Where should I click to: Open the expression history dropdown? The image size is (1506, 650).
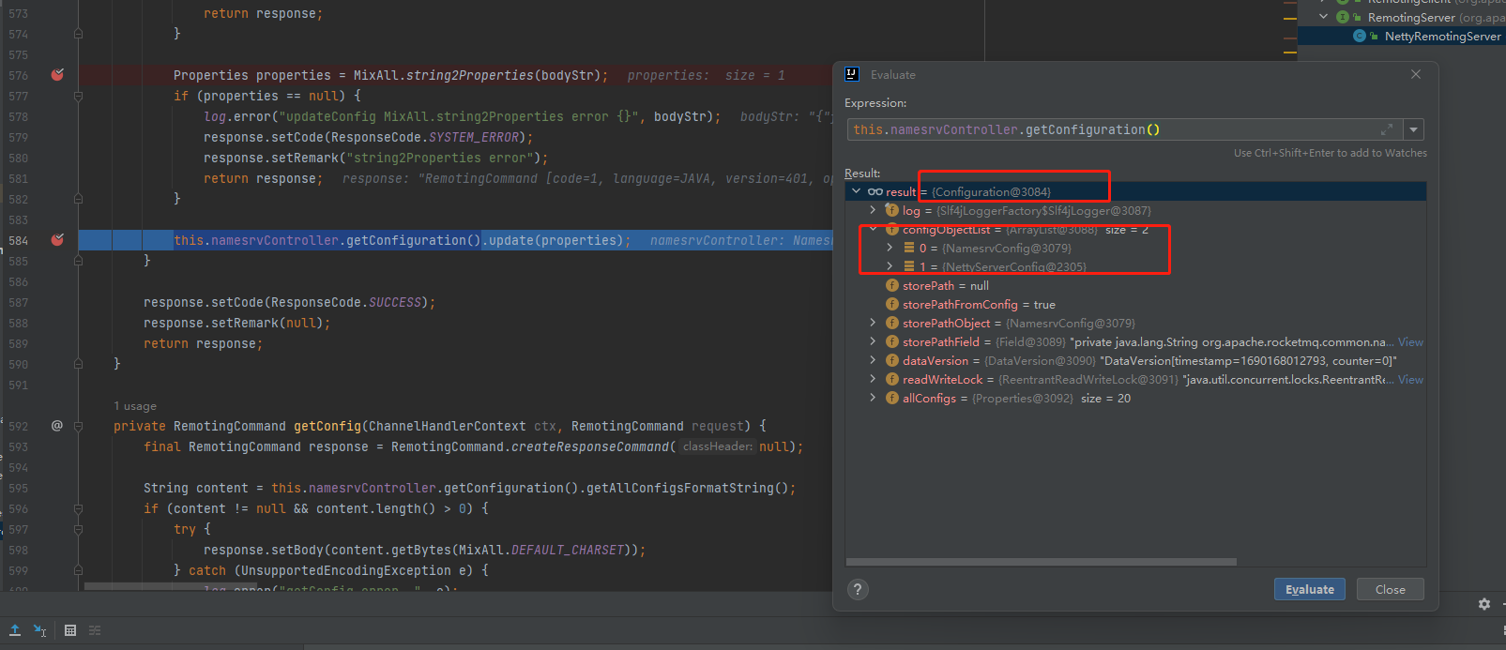1413,129
